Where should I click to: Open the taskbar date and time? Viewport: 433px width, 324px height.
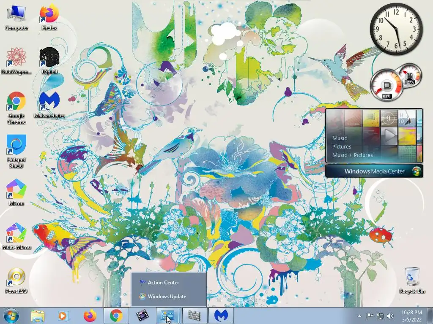pos(411,316)
